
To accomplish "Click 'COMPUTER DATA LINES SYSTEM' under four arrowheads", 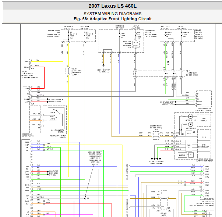I will [156, 163].
